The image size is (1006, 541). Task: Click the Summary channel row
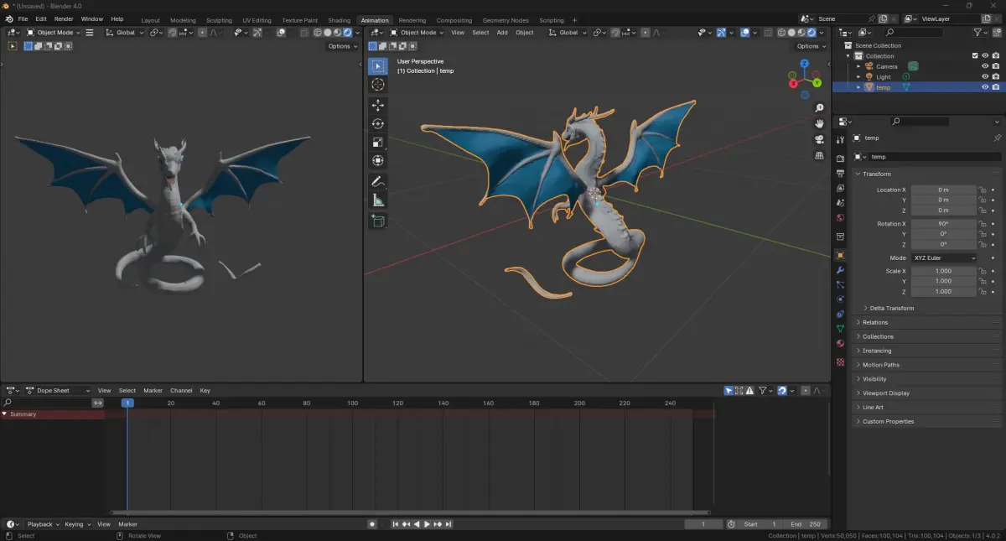tap(53, 414)
